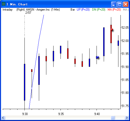Click the blue starburst marker at 9:40
The image size is (130, 121).
(x=98, y=57)
